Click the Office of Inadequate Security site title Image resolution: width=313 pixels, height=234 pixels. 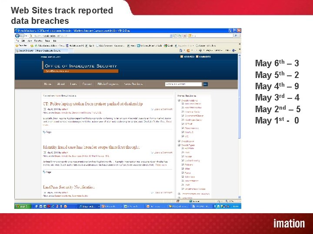pos(81,66)
